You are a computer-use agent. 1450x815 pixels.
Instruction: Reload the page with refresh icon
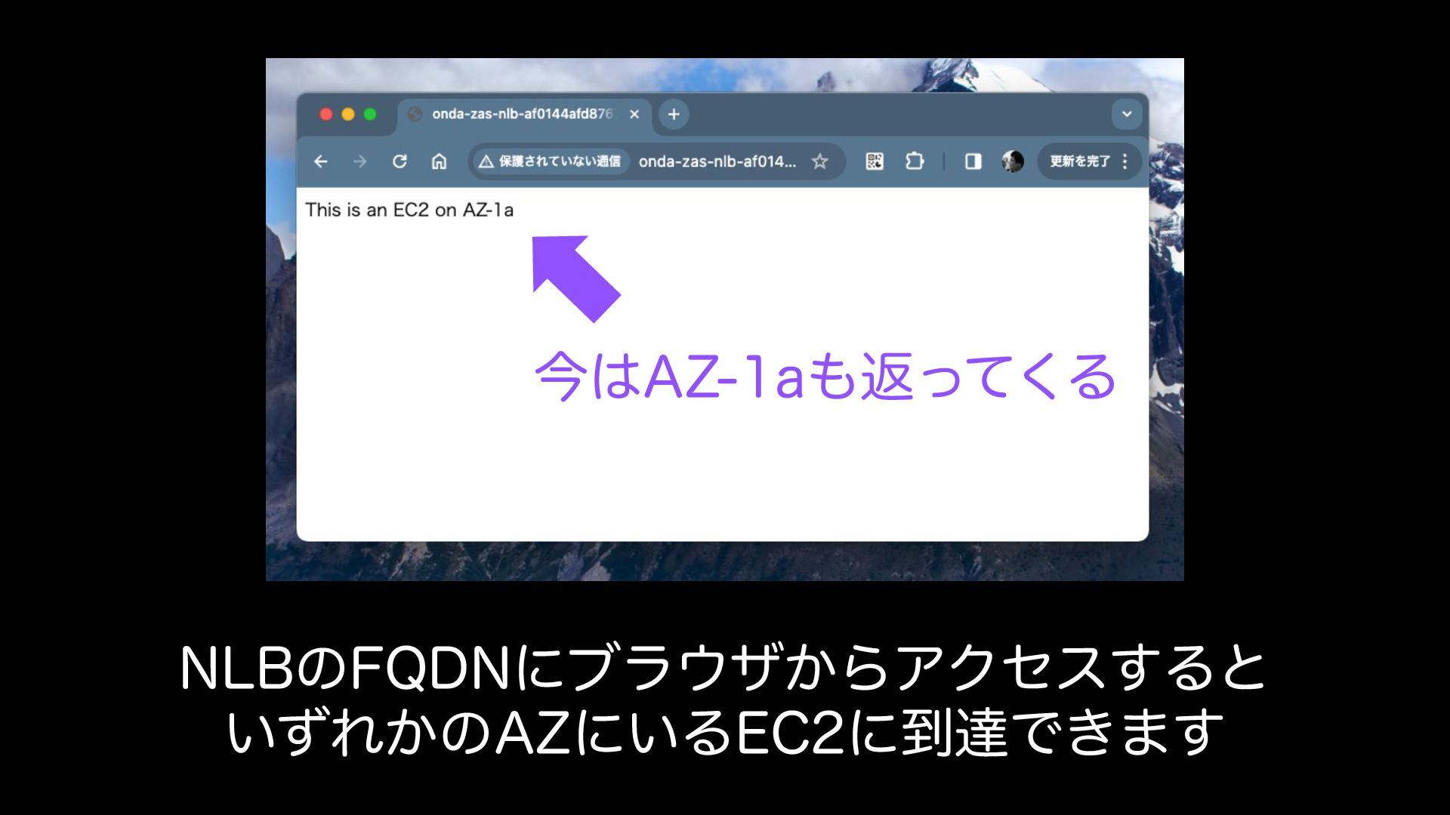(x=400, y=161)
